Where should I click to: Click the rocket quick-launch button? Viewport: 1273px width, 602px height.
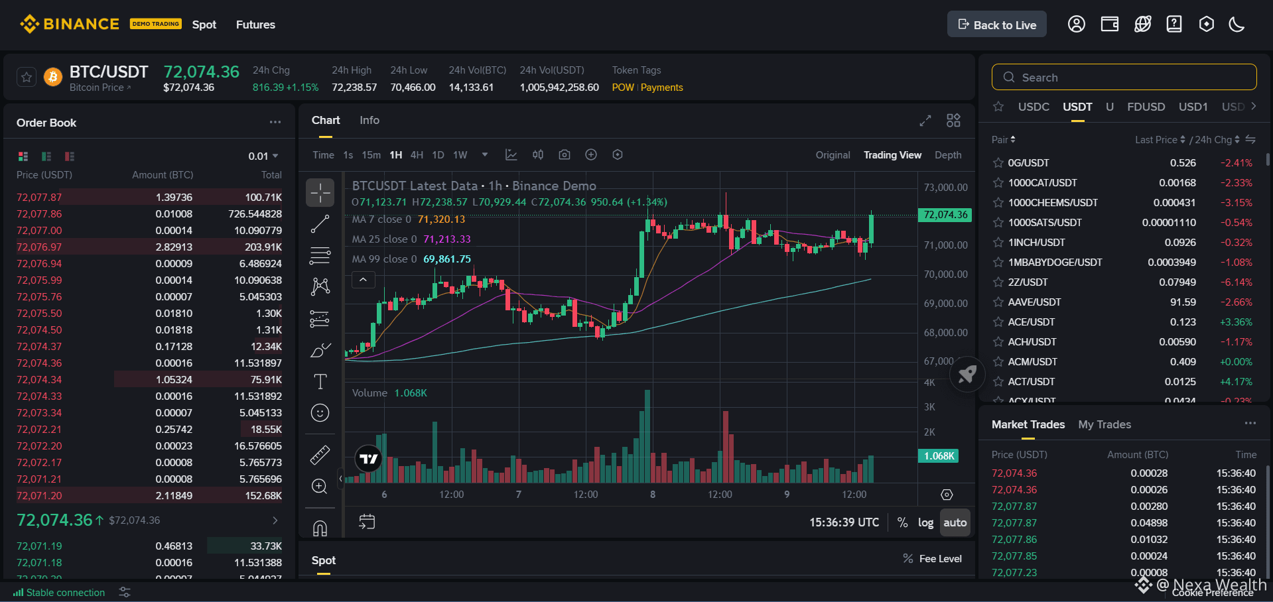pos(967,375)
